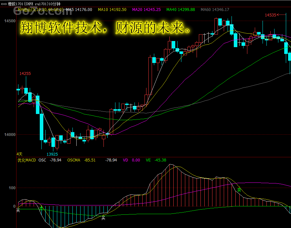The width and height of the screenshot is (291, 228).
Task: Click the VE -45.38 value
Action: pos(156,160)
